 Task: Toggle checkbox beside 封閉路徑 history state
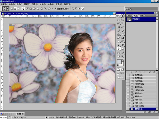[128, 109]
